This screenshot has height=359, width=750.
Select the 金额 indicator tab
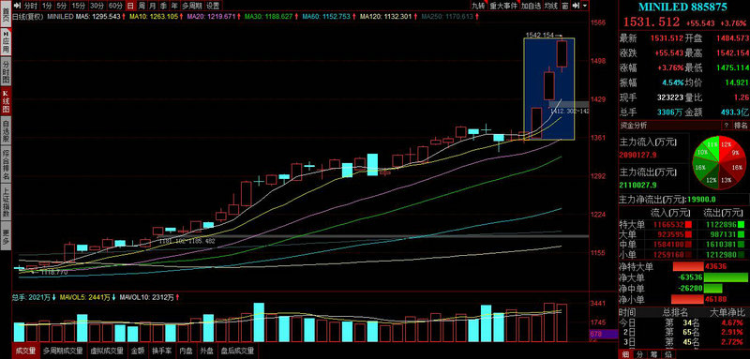[138, 351]
